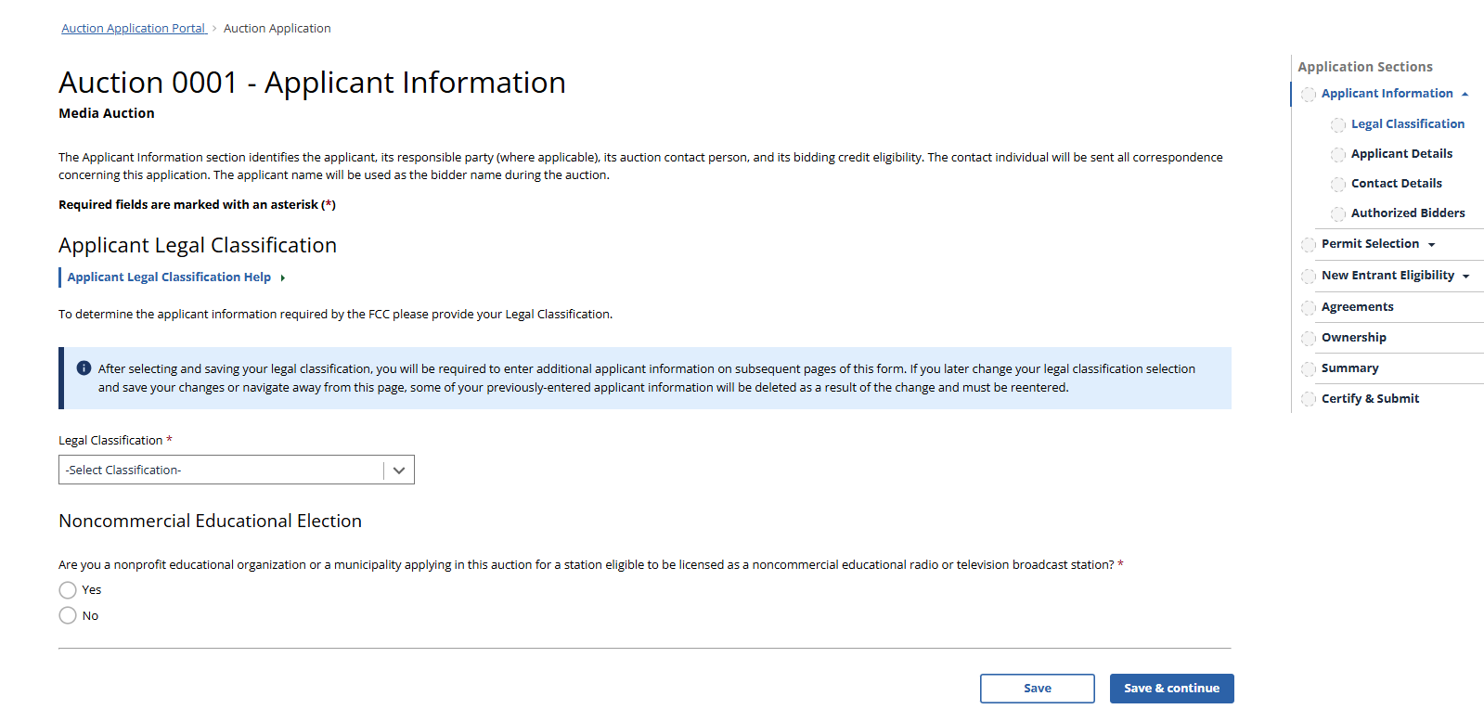1484x709 pixels.
Task: Open Authorized Bidders section
Action: point(1407,213)
